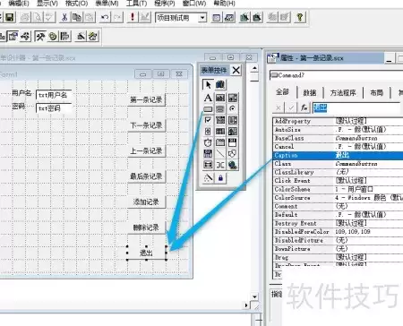Select the 添加记录 button on the form
Viewport: 403px width, 326px height.
tap(146, 202)
